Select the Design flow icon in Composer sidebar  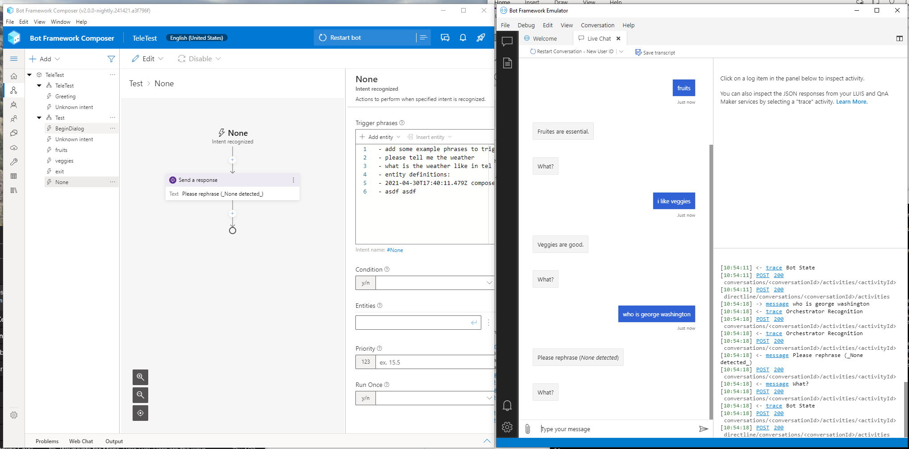(x=14, y=90)
